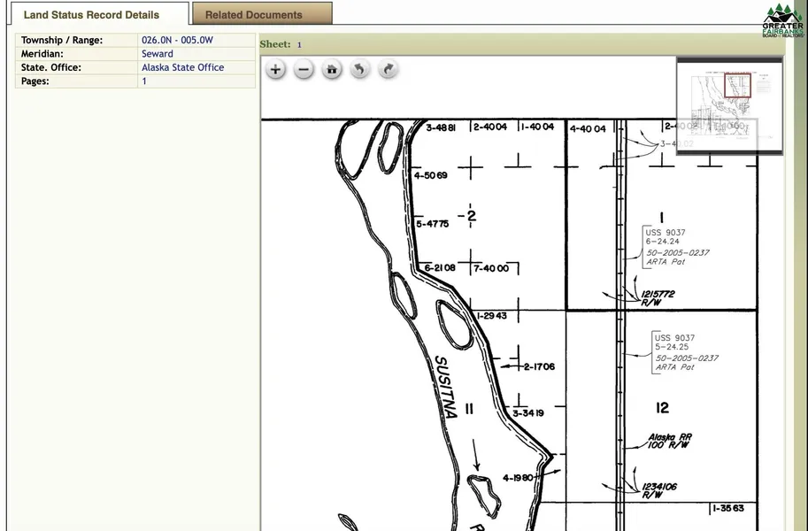Screen dimensions: 808x531
Task: Zoom out using the minus button
Action: coord(304,70)
